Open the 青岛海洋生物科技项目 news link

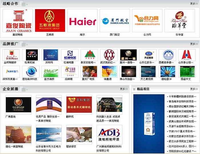tap(181, 101)
